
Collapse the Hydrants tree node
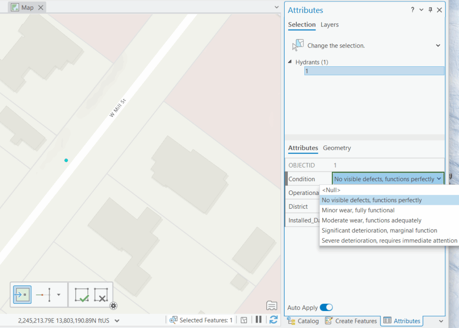(x=290, y=62)
